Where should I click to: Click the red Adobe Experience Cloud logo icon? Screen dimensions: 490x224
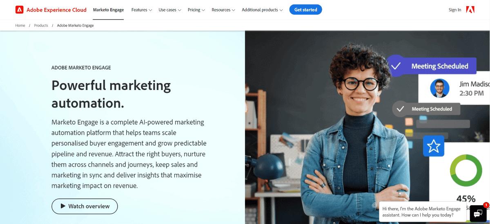(19, 10)
